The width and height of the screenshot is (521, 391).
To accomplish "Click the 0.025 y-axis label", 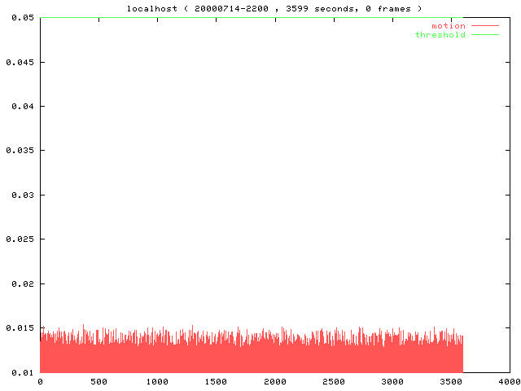I will [20, 239].
